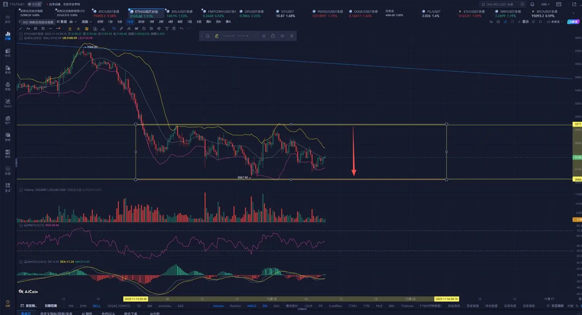582x315 pixels.
Task: Click the 2025-11-16 06:15 time axis marker
Action: [x=447, y=299]
